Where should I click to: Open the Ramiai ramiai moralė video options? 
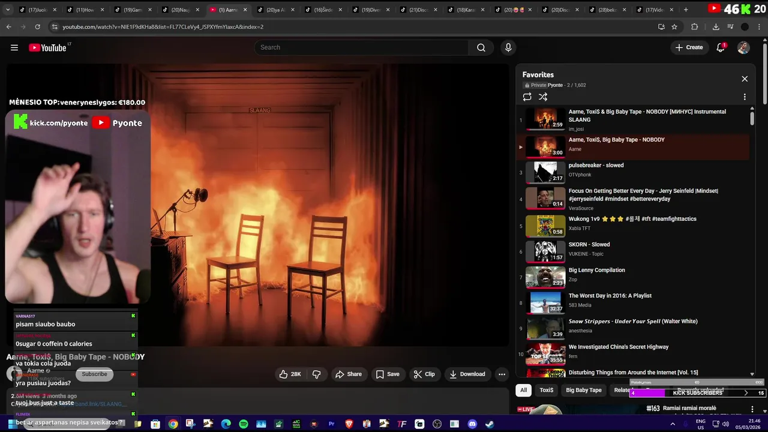pos(752,409)
